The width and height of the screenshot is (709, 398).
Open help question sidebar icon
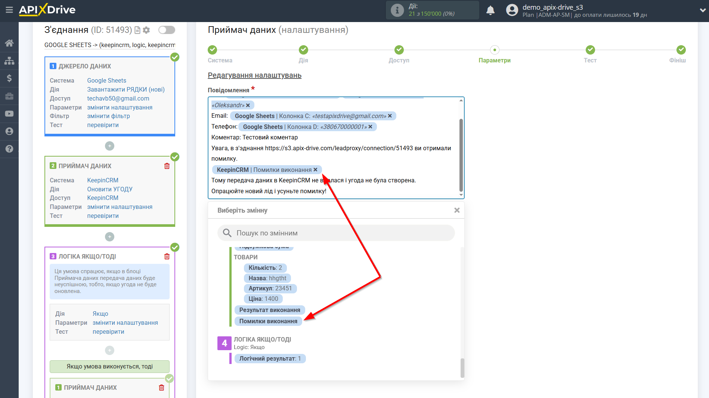9,149
